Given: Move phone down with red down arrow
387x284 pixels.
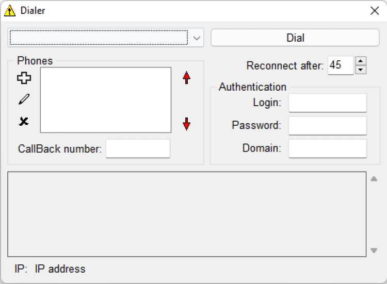Looking at the screenshot, I should [x=187, y=124].
